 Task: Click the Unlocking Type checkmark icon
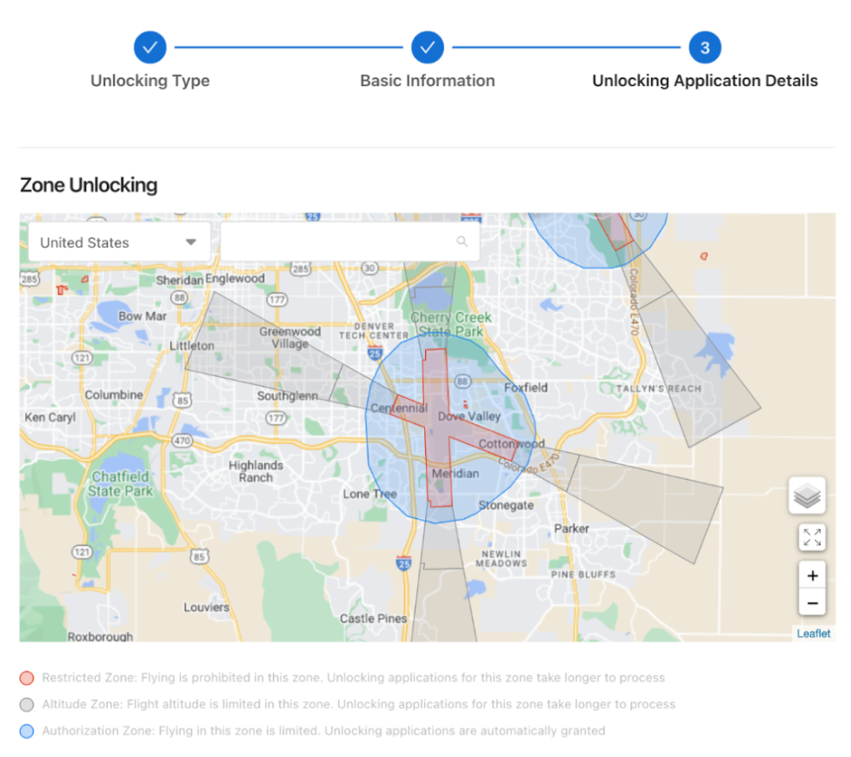pyautogui.click(x=150, y=47)
